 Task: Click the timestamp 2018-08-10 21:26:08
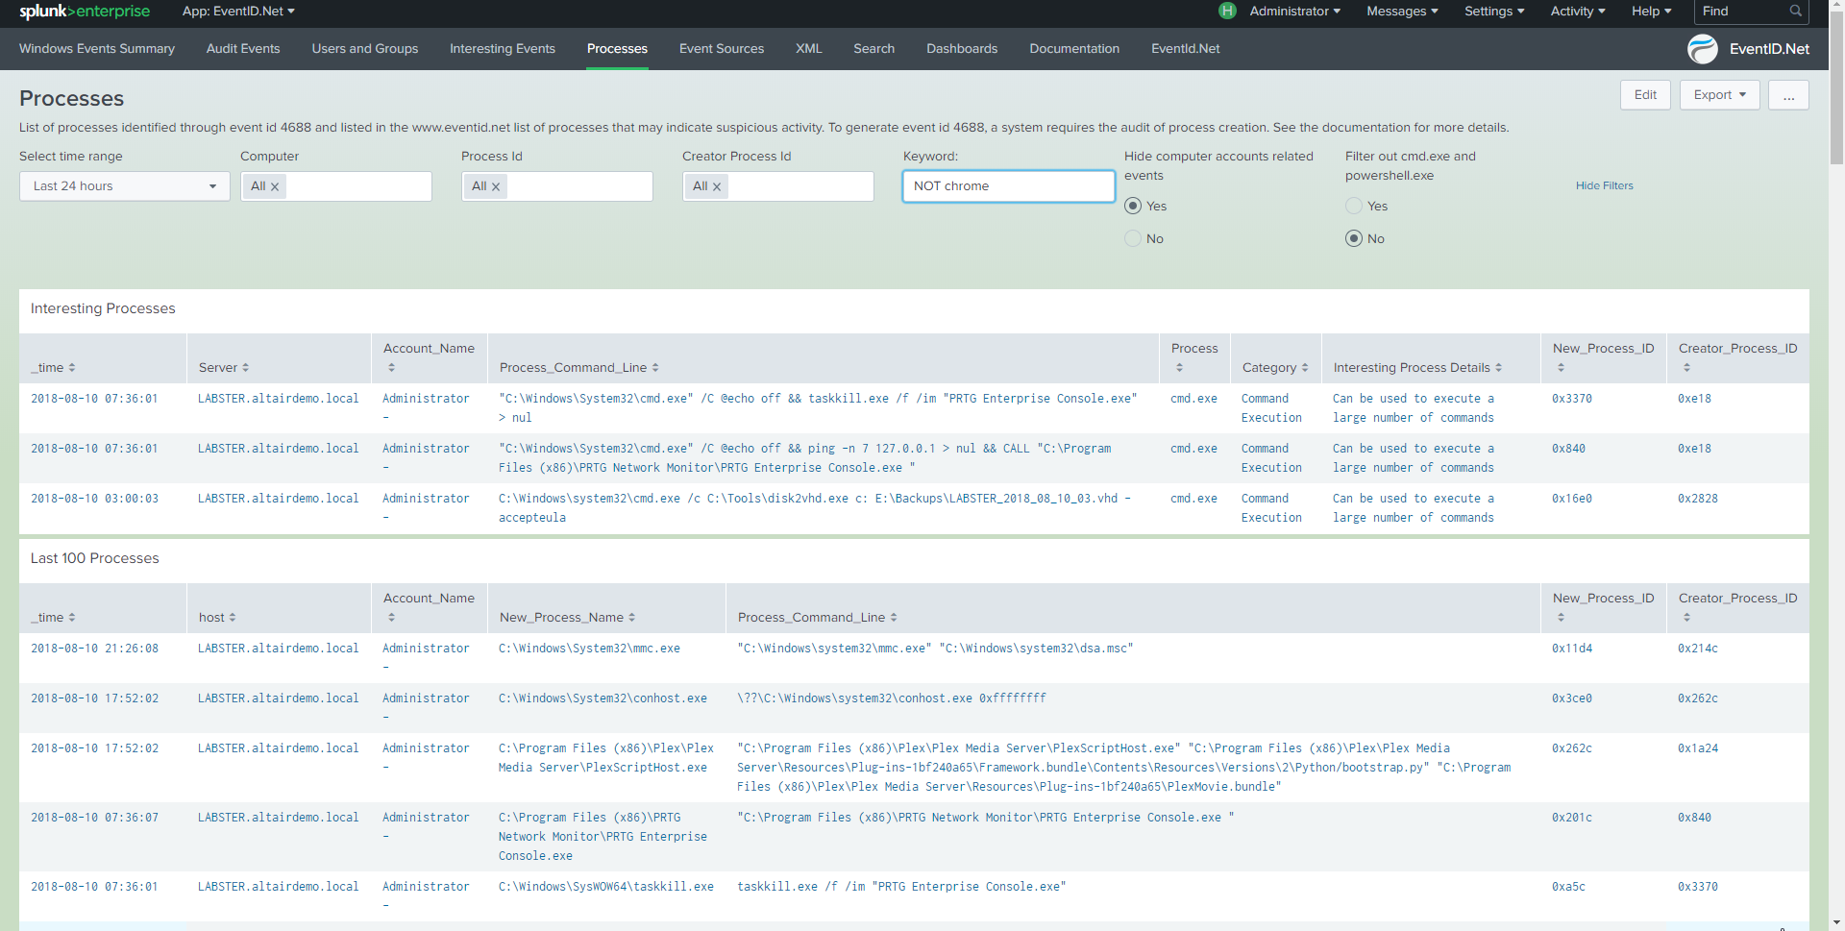click(x=94, y=649)
